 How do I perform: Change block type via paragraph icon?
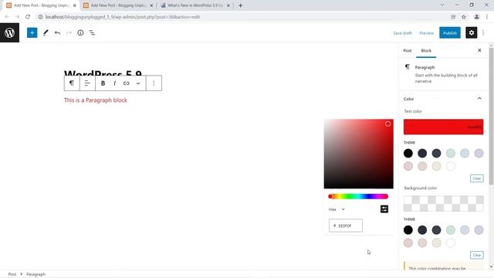[72, 83]
